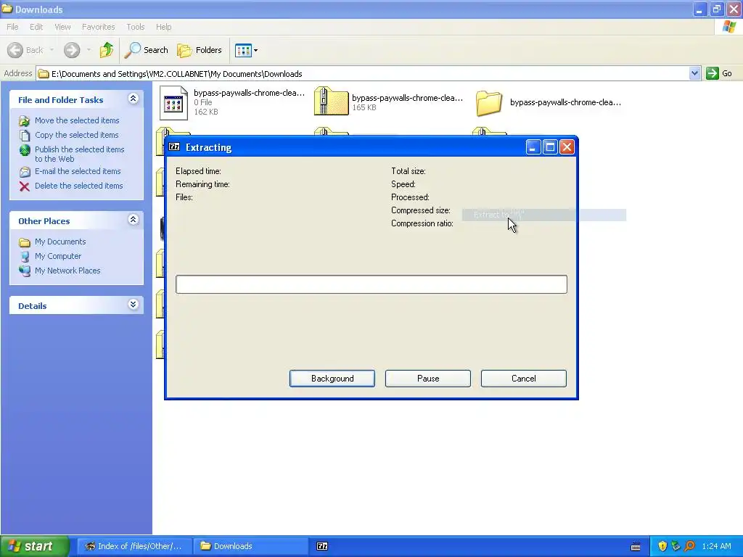Click Move the selected items
This screenshot has height=557, width=743.
[x=77, y=120]
